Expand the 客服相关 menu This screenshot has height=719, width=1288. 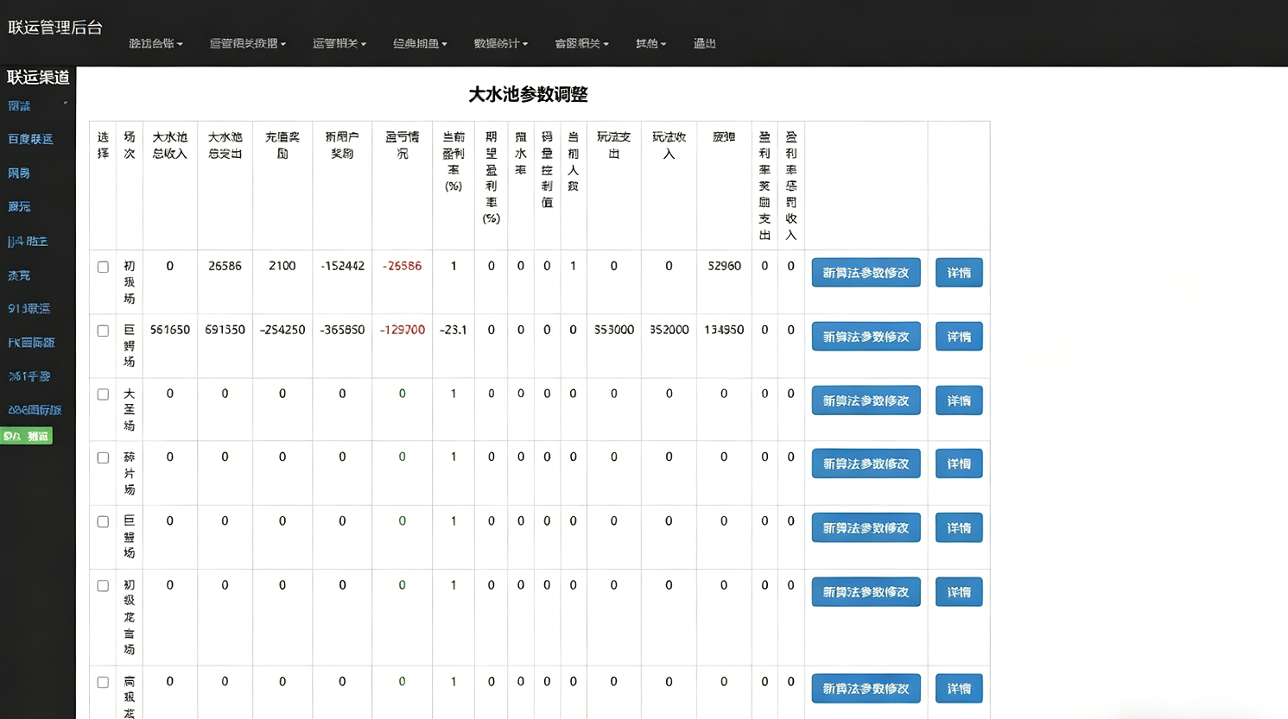coord(581,43)
